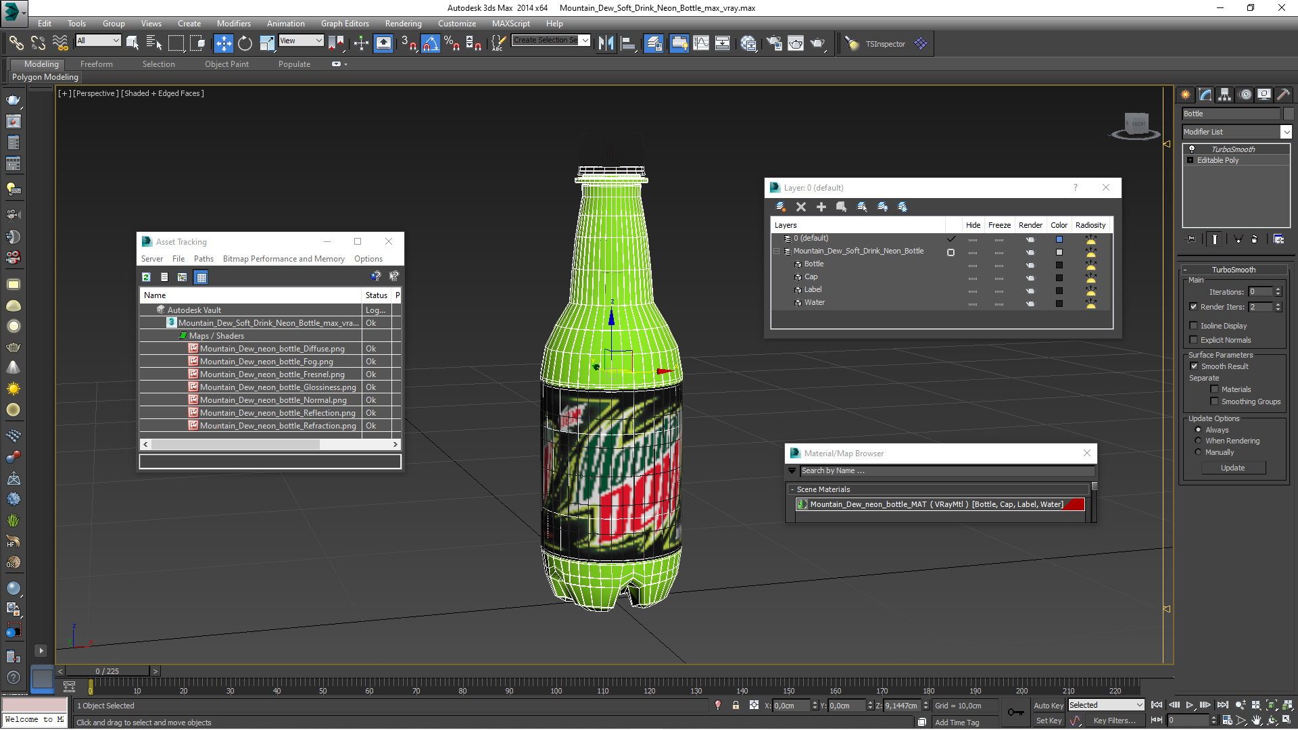Click the Set Key button
The width and height of the screenshot is (1298, 730).
coord(1049,721)
